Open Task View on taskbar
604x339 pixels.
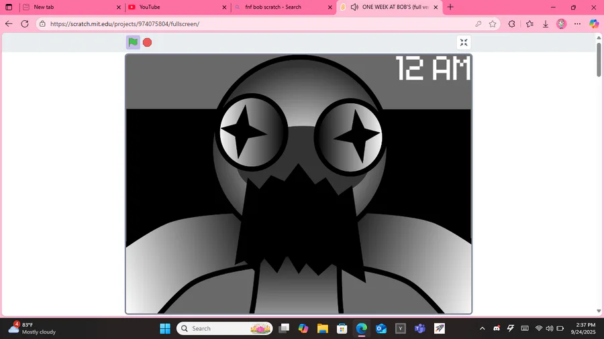pos(285,328)
